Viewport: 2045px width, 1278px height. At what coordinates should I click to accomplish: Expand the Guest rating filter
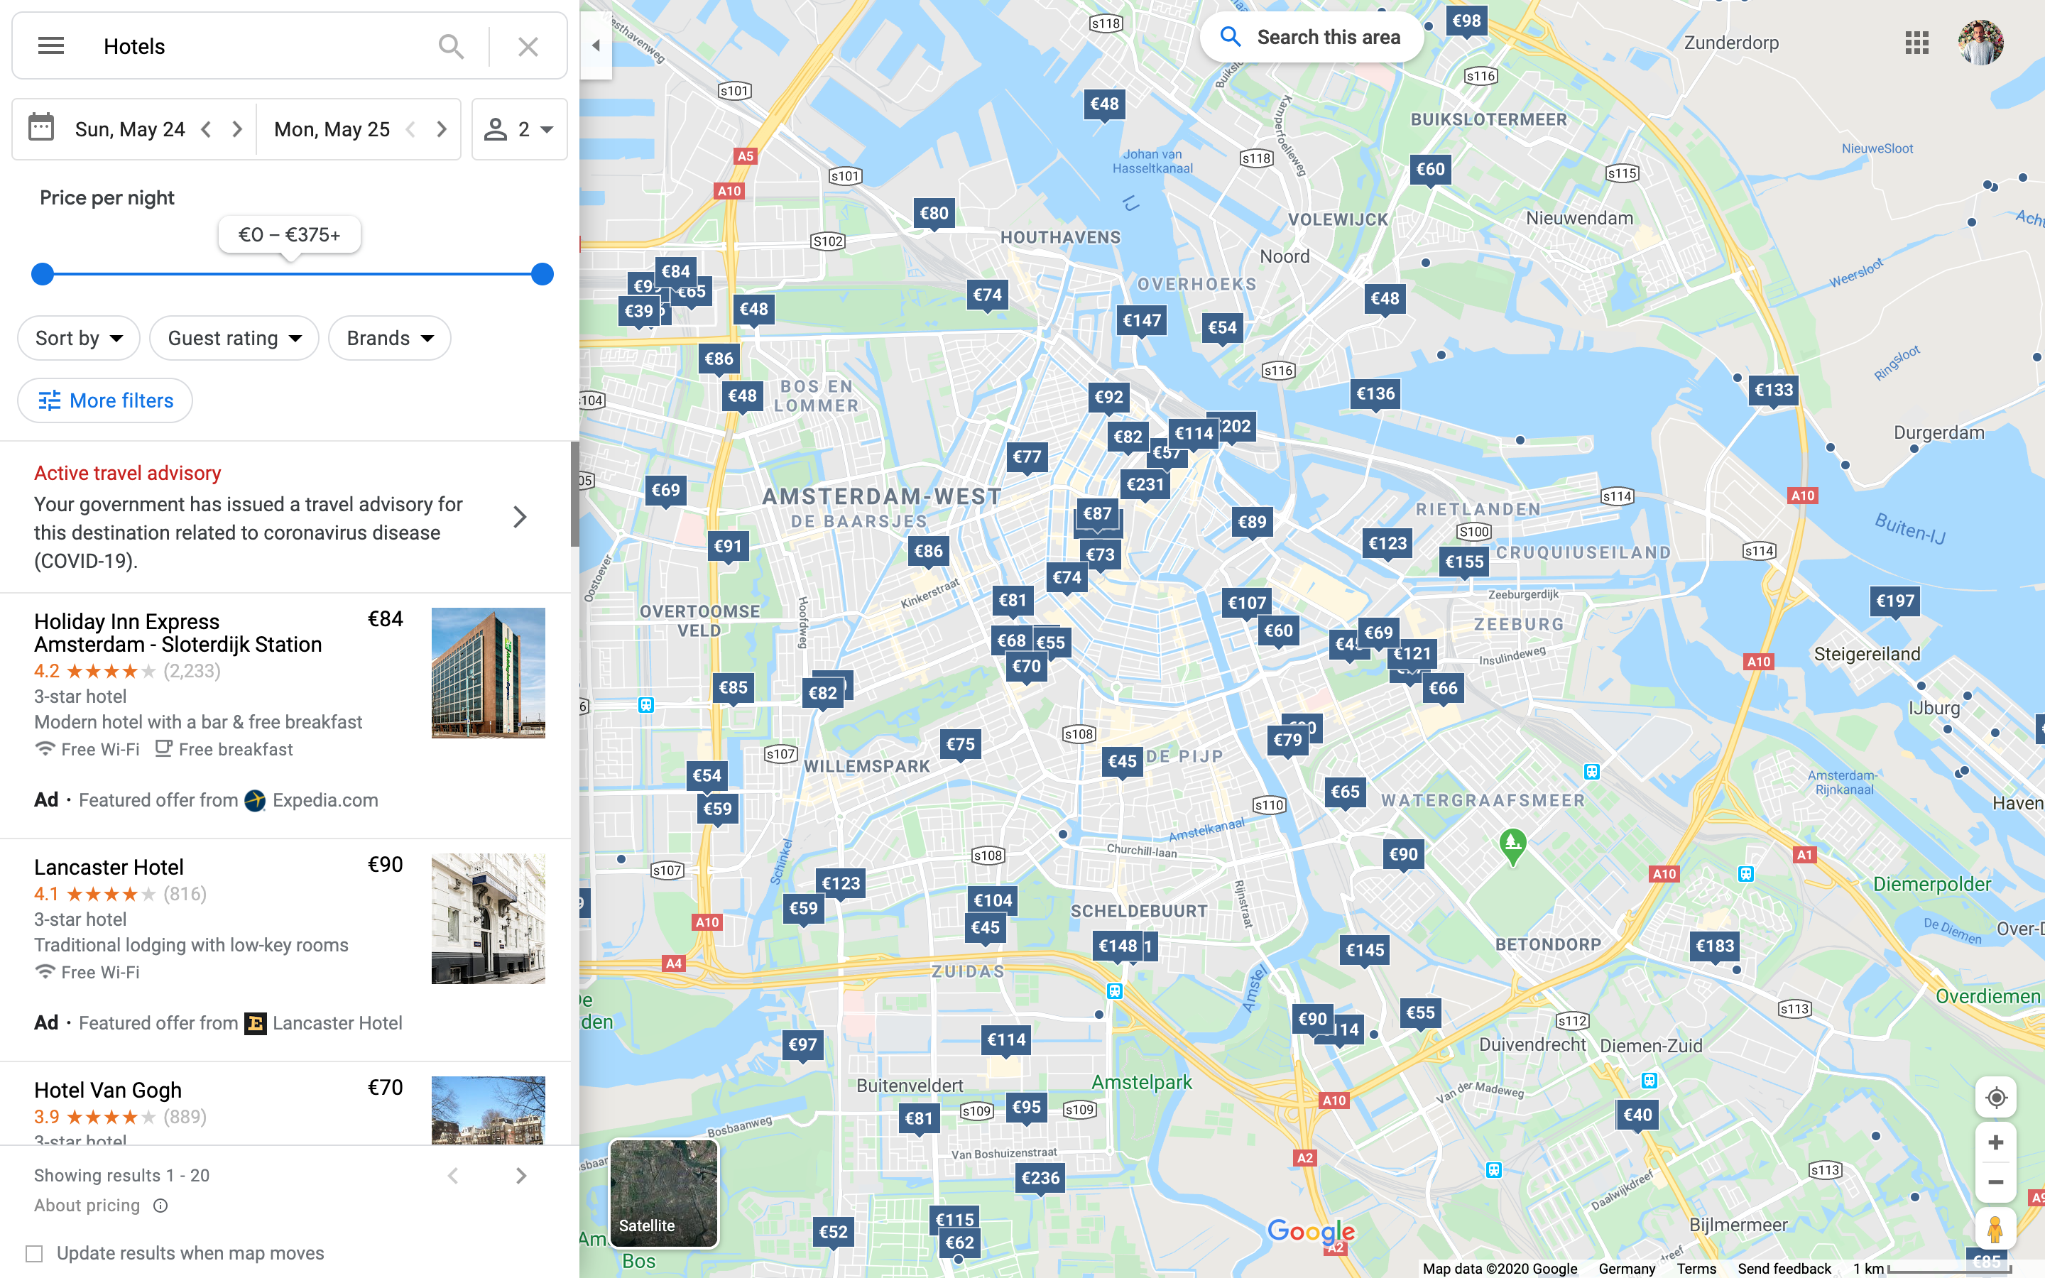pos(234,338)
